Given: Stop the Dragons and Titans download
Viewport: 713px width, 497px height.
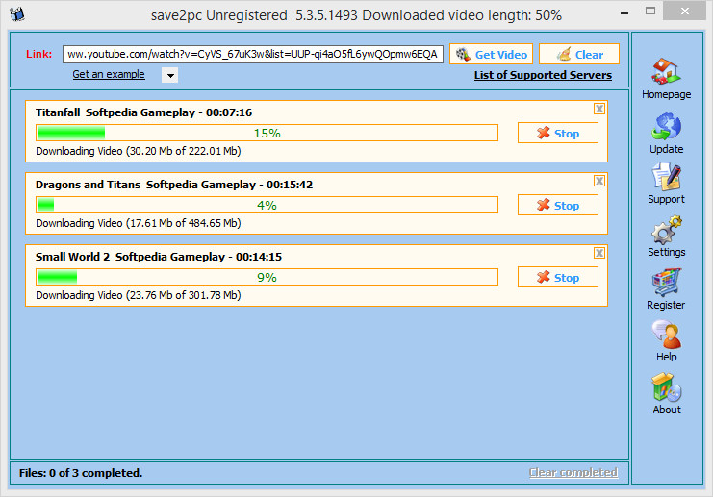Looking at the screenshot, I should point(558,205).
